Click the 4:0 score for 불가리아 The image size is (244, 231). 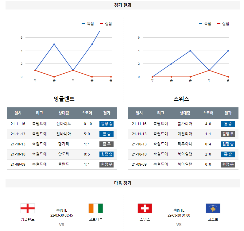click(208, 124)
